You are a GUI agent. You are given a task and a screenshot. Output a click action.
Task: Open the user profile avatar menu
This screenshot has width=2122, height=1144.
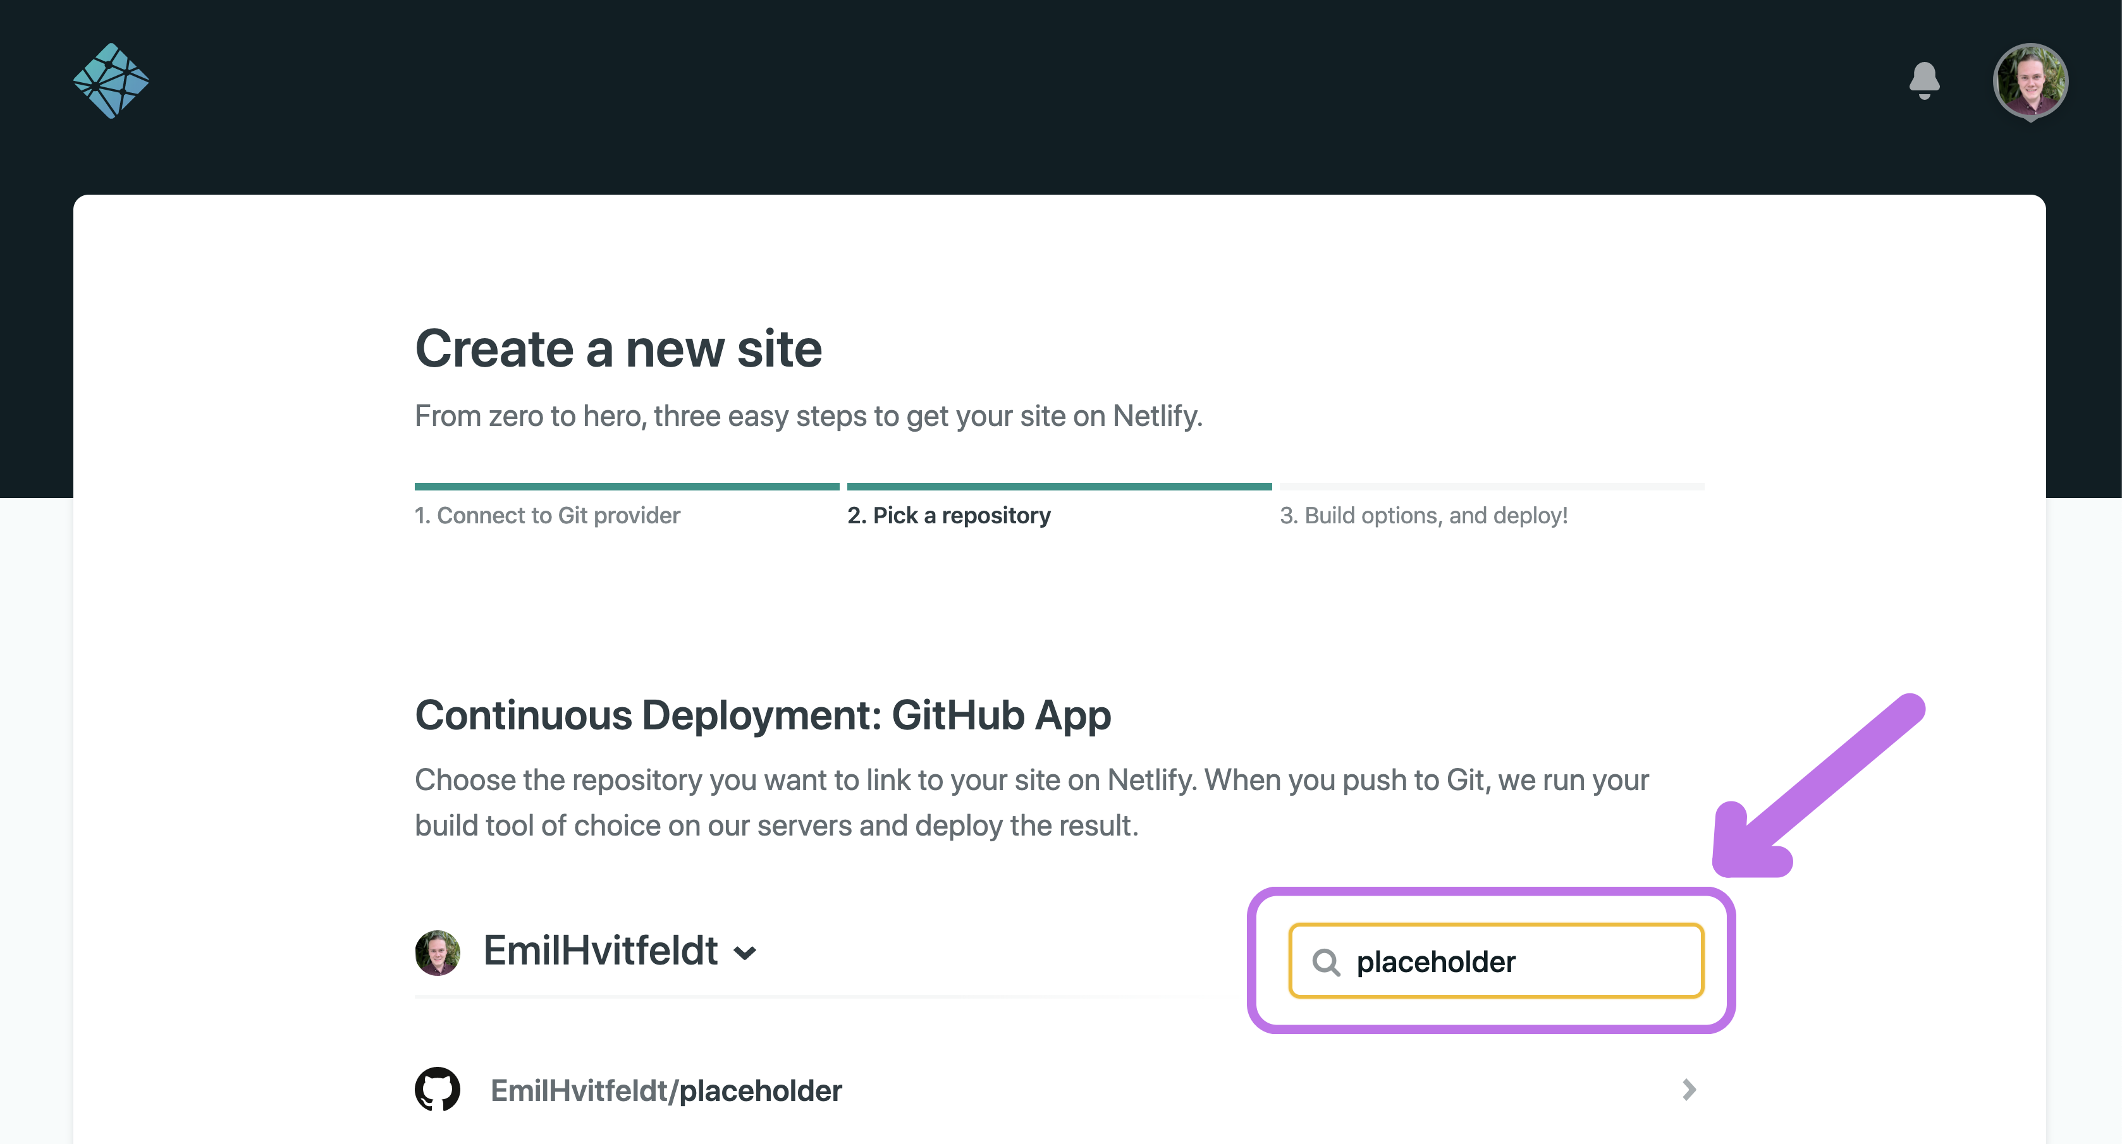(2030, 81)
